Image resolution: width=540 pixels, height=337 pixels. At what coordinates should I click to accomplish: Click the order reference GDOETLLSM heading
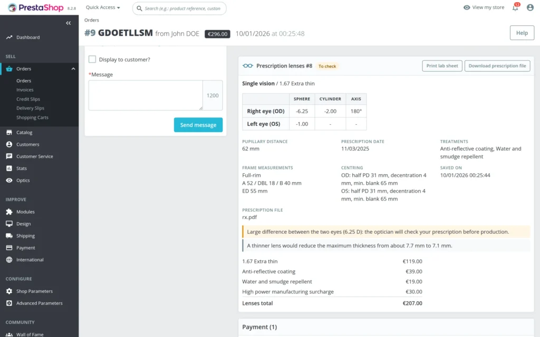(126, 33)
